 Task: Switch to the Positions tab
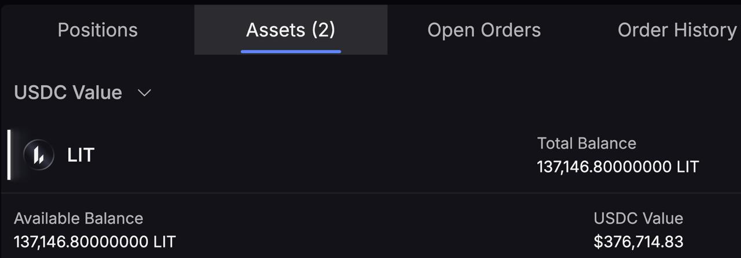(97, 30)
